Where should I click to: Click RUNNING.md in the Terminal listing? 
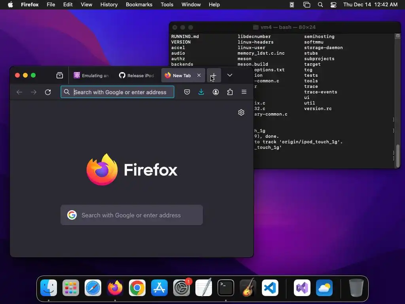click(x=185, y=36)
